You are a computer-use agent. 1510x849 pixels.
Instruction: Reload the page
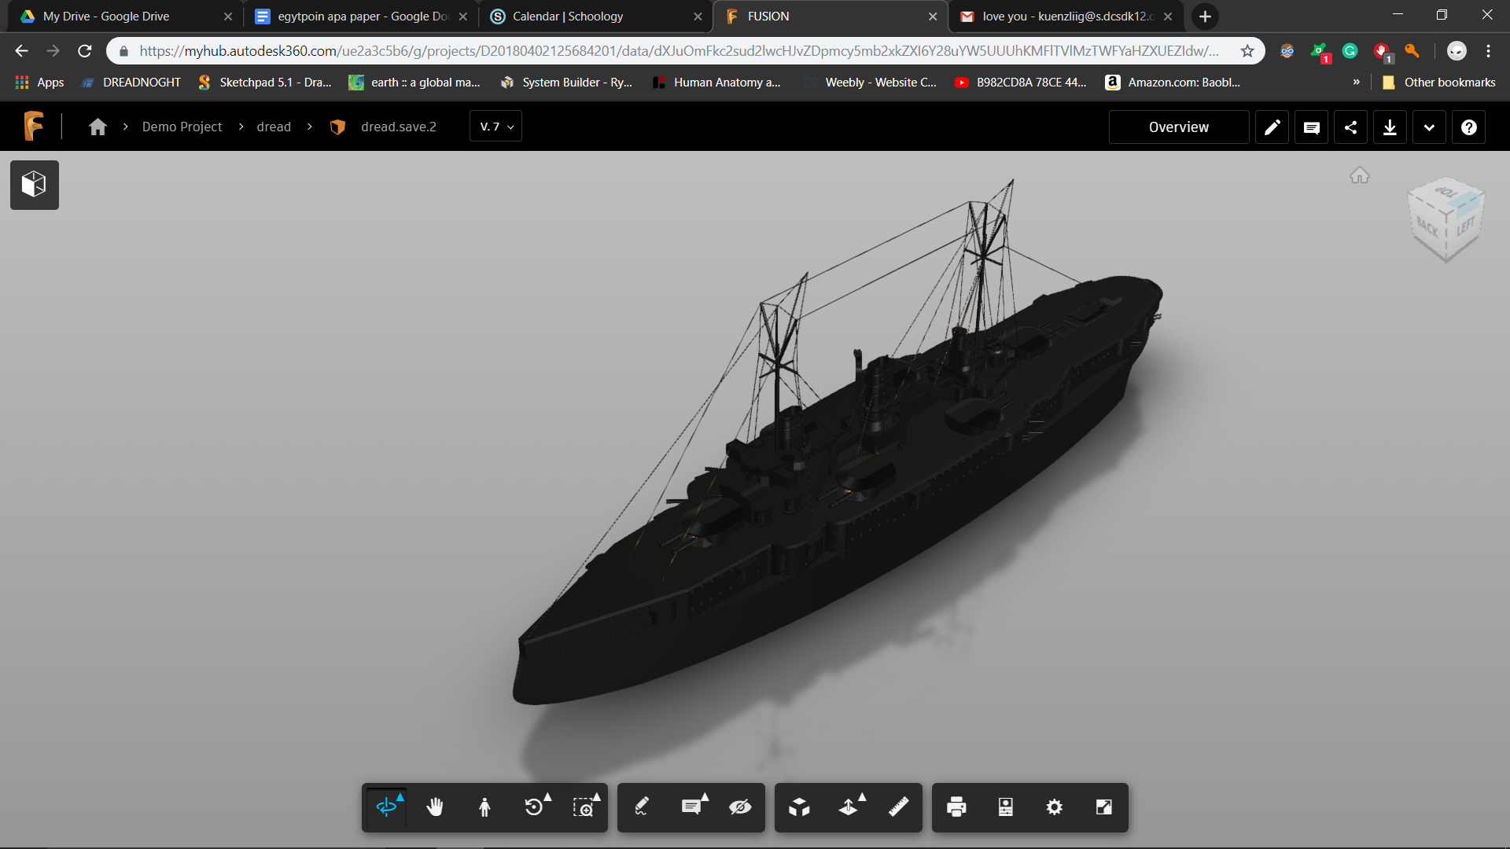pos(85,51)
